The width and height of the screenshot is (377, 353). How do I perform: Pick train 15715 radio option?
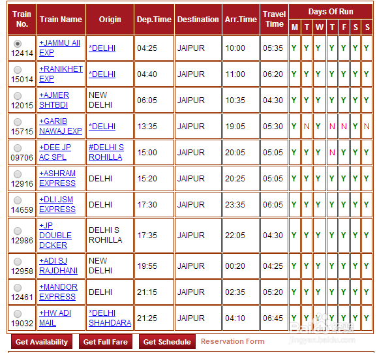pos(18,122)
